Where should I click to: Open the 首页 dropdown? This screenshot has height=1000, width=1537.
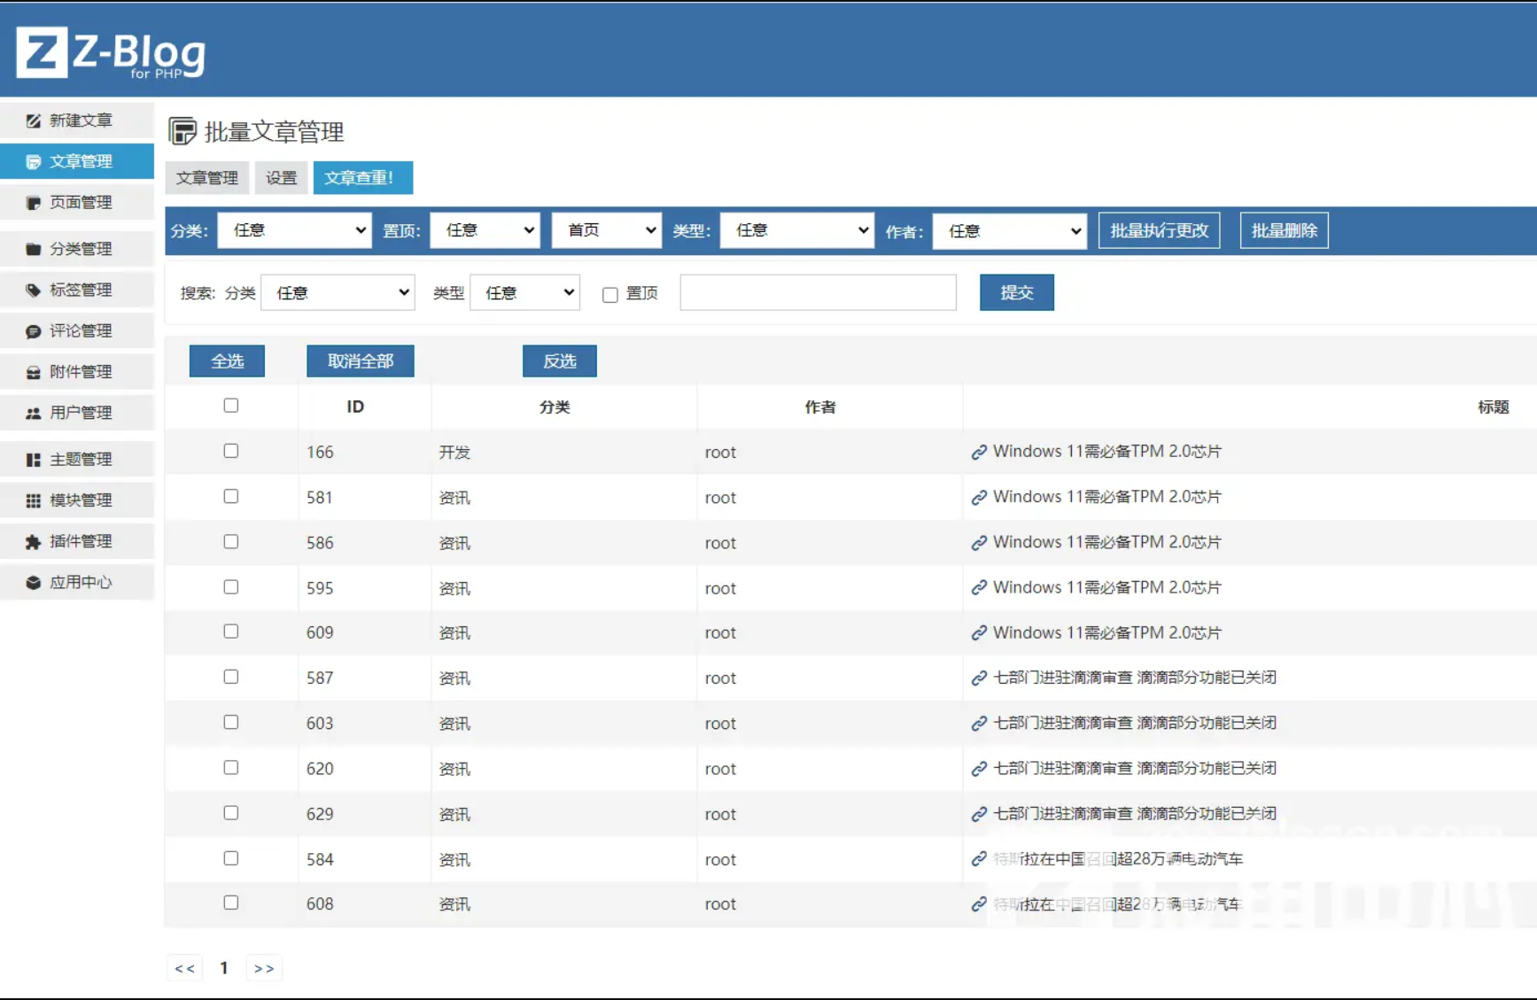click(607, 230)
